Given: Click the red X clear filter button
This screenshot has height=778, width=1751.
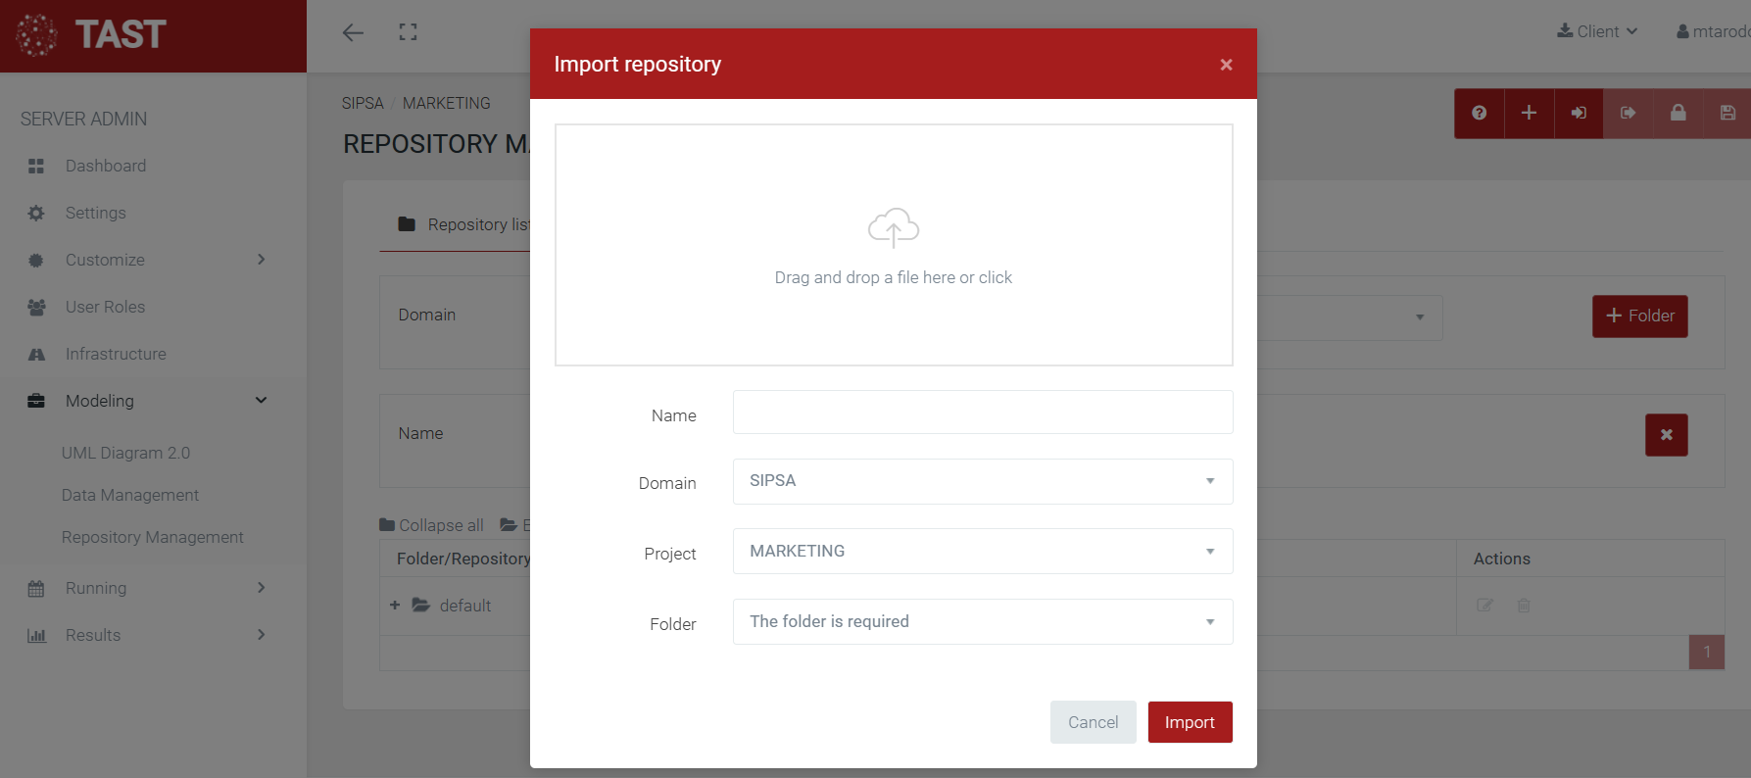Looking at the screenshot, I should [1666, 434].
